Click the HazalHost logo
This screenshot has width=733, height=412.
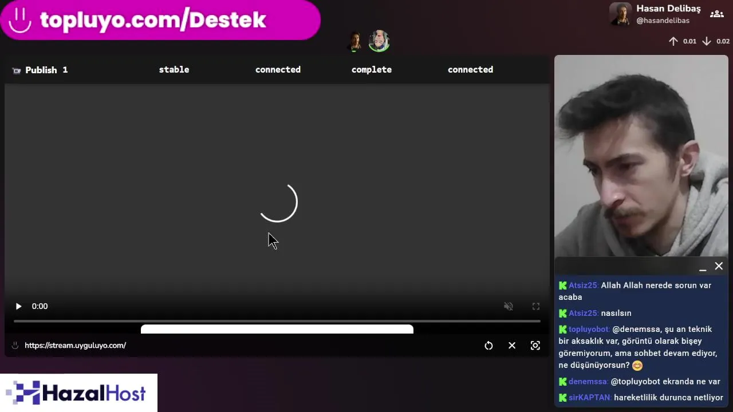[78, 393]
